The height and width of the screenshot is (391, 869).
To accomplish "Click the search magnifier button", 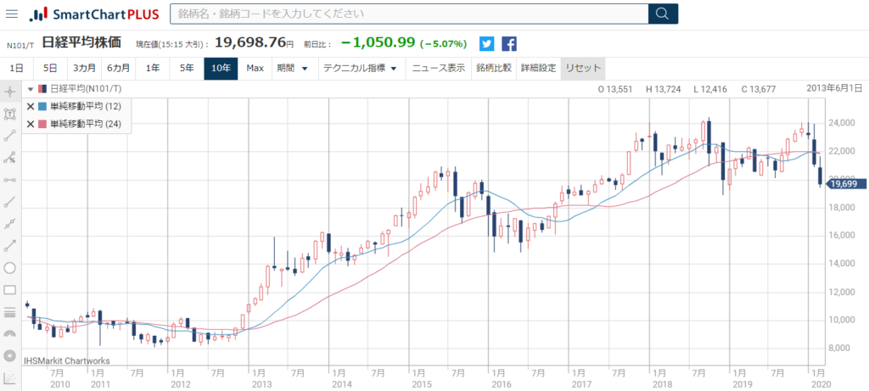I will (x=663, y=14).
